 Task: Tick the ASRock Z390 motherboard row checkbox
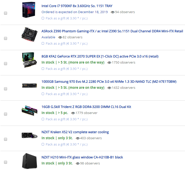pos(6,38)
